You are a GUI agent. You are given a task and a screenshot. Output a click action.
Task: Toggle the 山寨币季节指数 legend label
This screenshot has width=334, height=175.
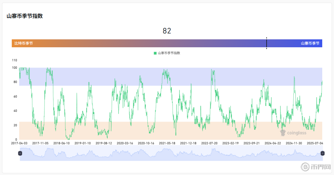pyautogui.click(x=169, y=53)
